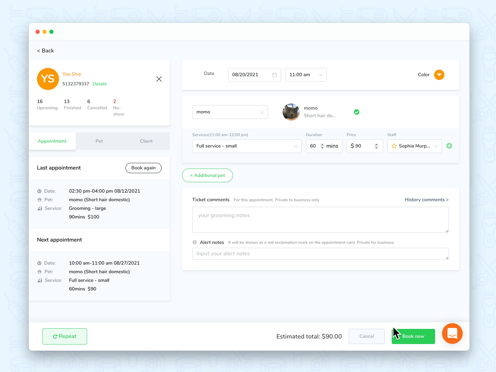Image resolution: width=496 pixels, height=372 pixels.
Task: Click the Estimated total: $90.00 text
Action: 309,337
